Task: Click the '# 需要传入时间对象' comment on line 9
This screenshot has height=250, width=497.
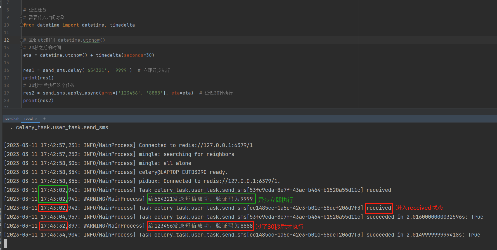Action: (x=44, y=17)
